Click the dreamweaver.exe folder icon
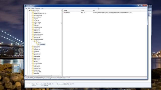Screen dimensions: 161x90 point(33,34)
